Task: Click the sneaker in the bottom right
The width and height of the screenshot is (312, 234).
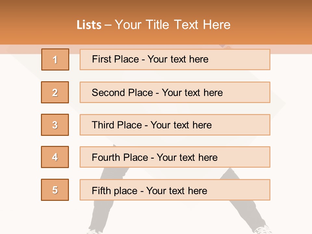Action: 263,230
